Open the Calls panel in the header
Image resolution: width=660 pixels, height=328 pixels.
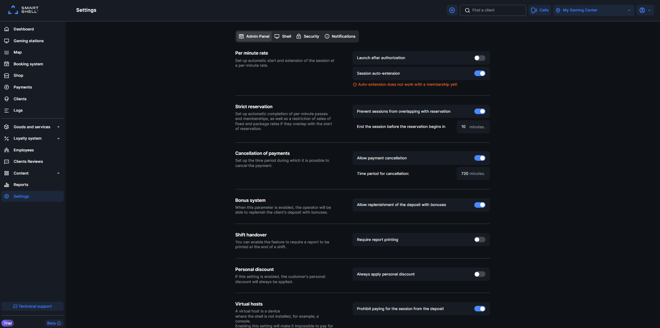point(539,10)
